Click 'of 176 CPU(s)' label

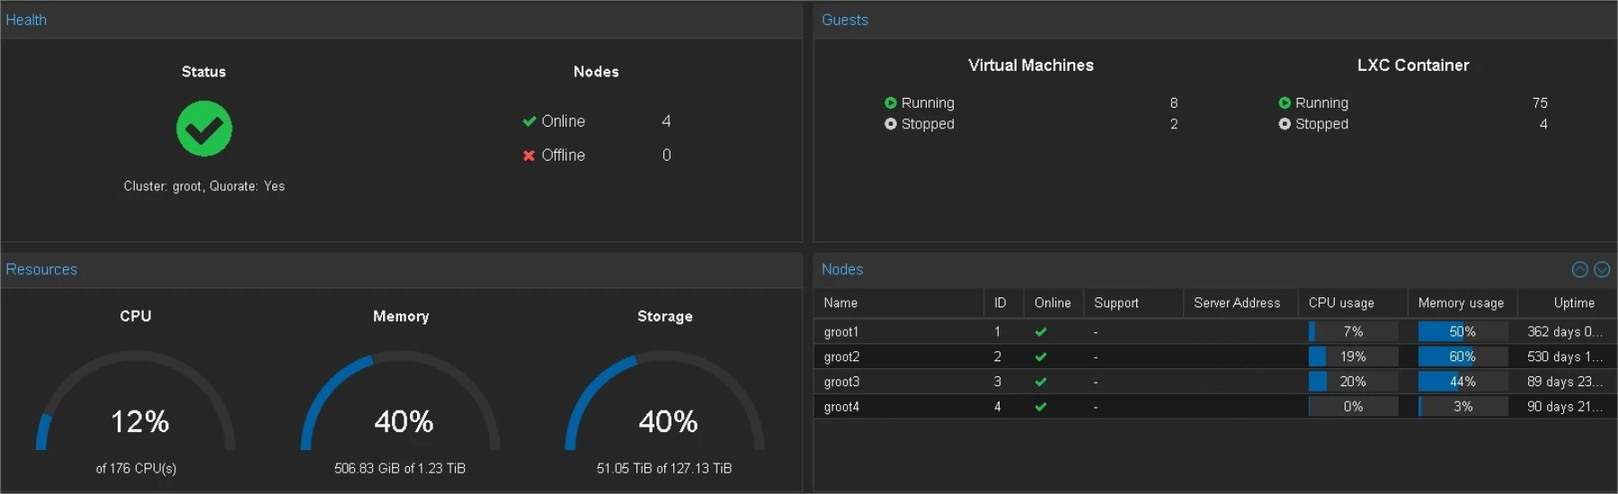pos(136,468)
